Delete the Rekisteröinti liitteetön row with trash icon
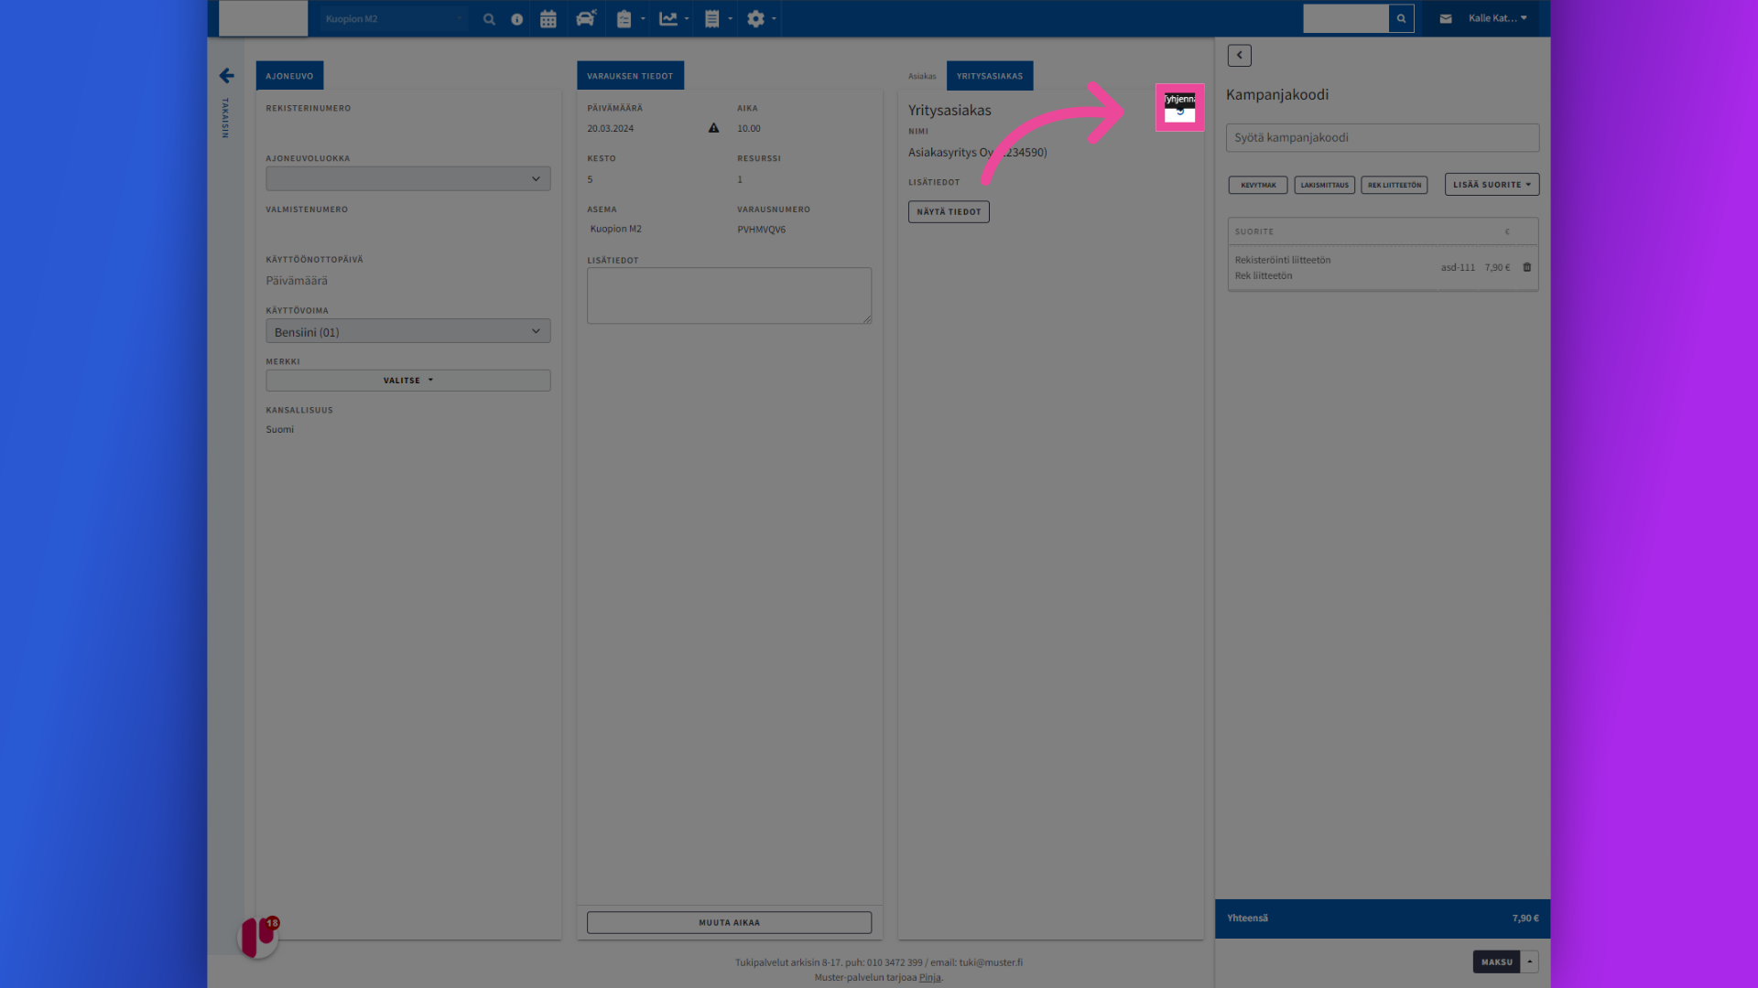Viewport: 1758px width, 988px height. pos(1526,267)
